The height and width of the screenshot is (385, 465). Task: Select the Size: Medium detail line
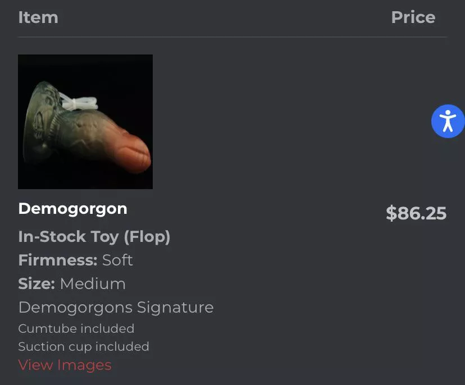(71, 283)
